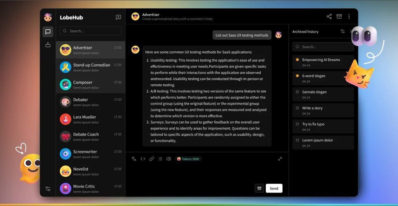Click the Archived history panel title

click(305, 32)
